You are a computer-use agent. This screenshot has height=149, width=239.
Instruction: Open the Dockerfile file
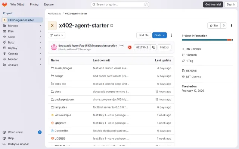point(61,131)
